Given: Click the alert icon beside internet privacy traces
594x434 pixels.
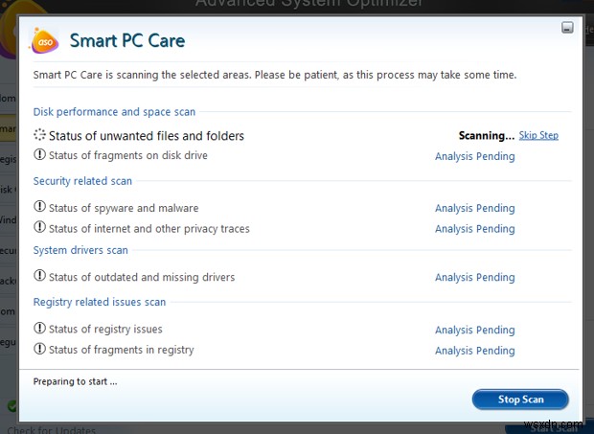Looking at the screenshot, I should point(40,228).
